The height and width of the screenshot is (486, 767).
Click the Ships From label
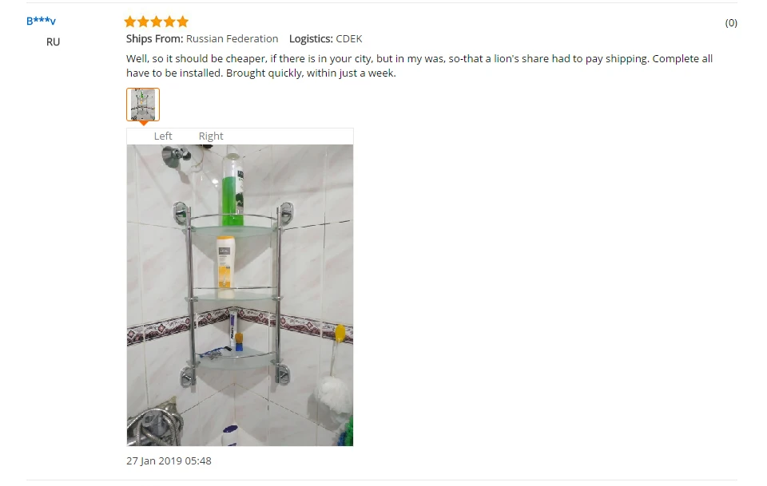coord(154,39)
